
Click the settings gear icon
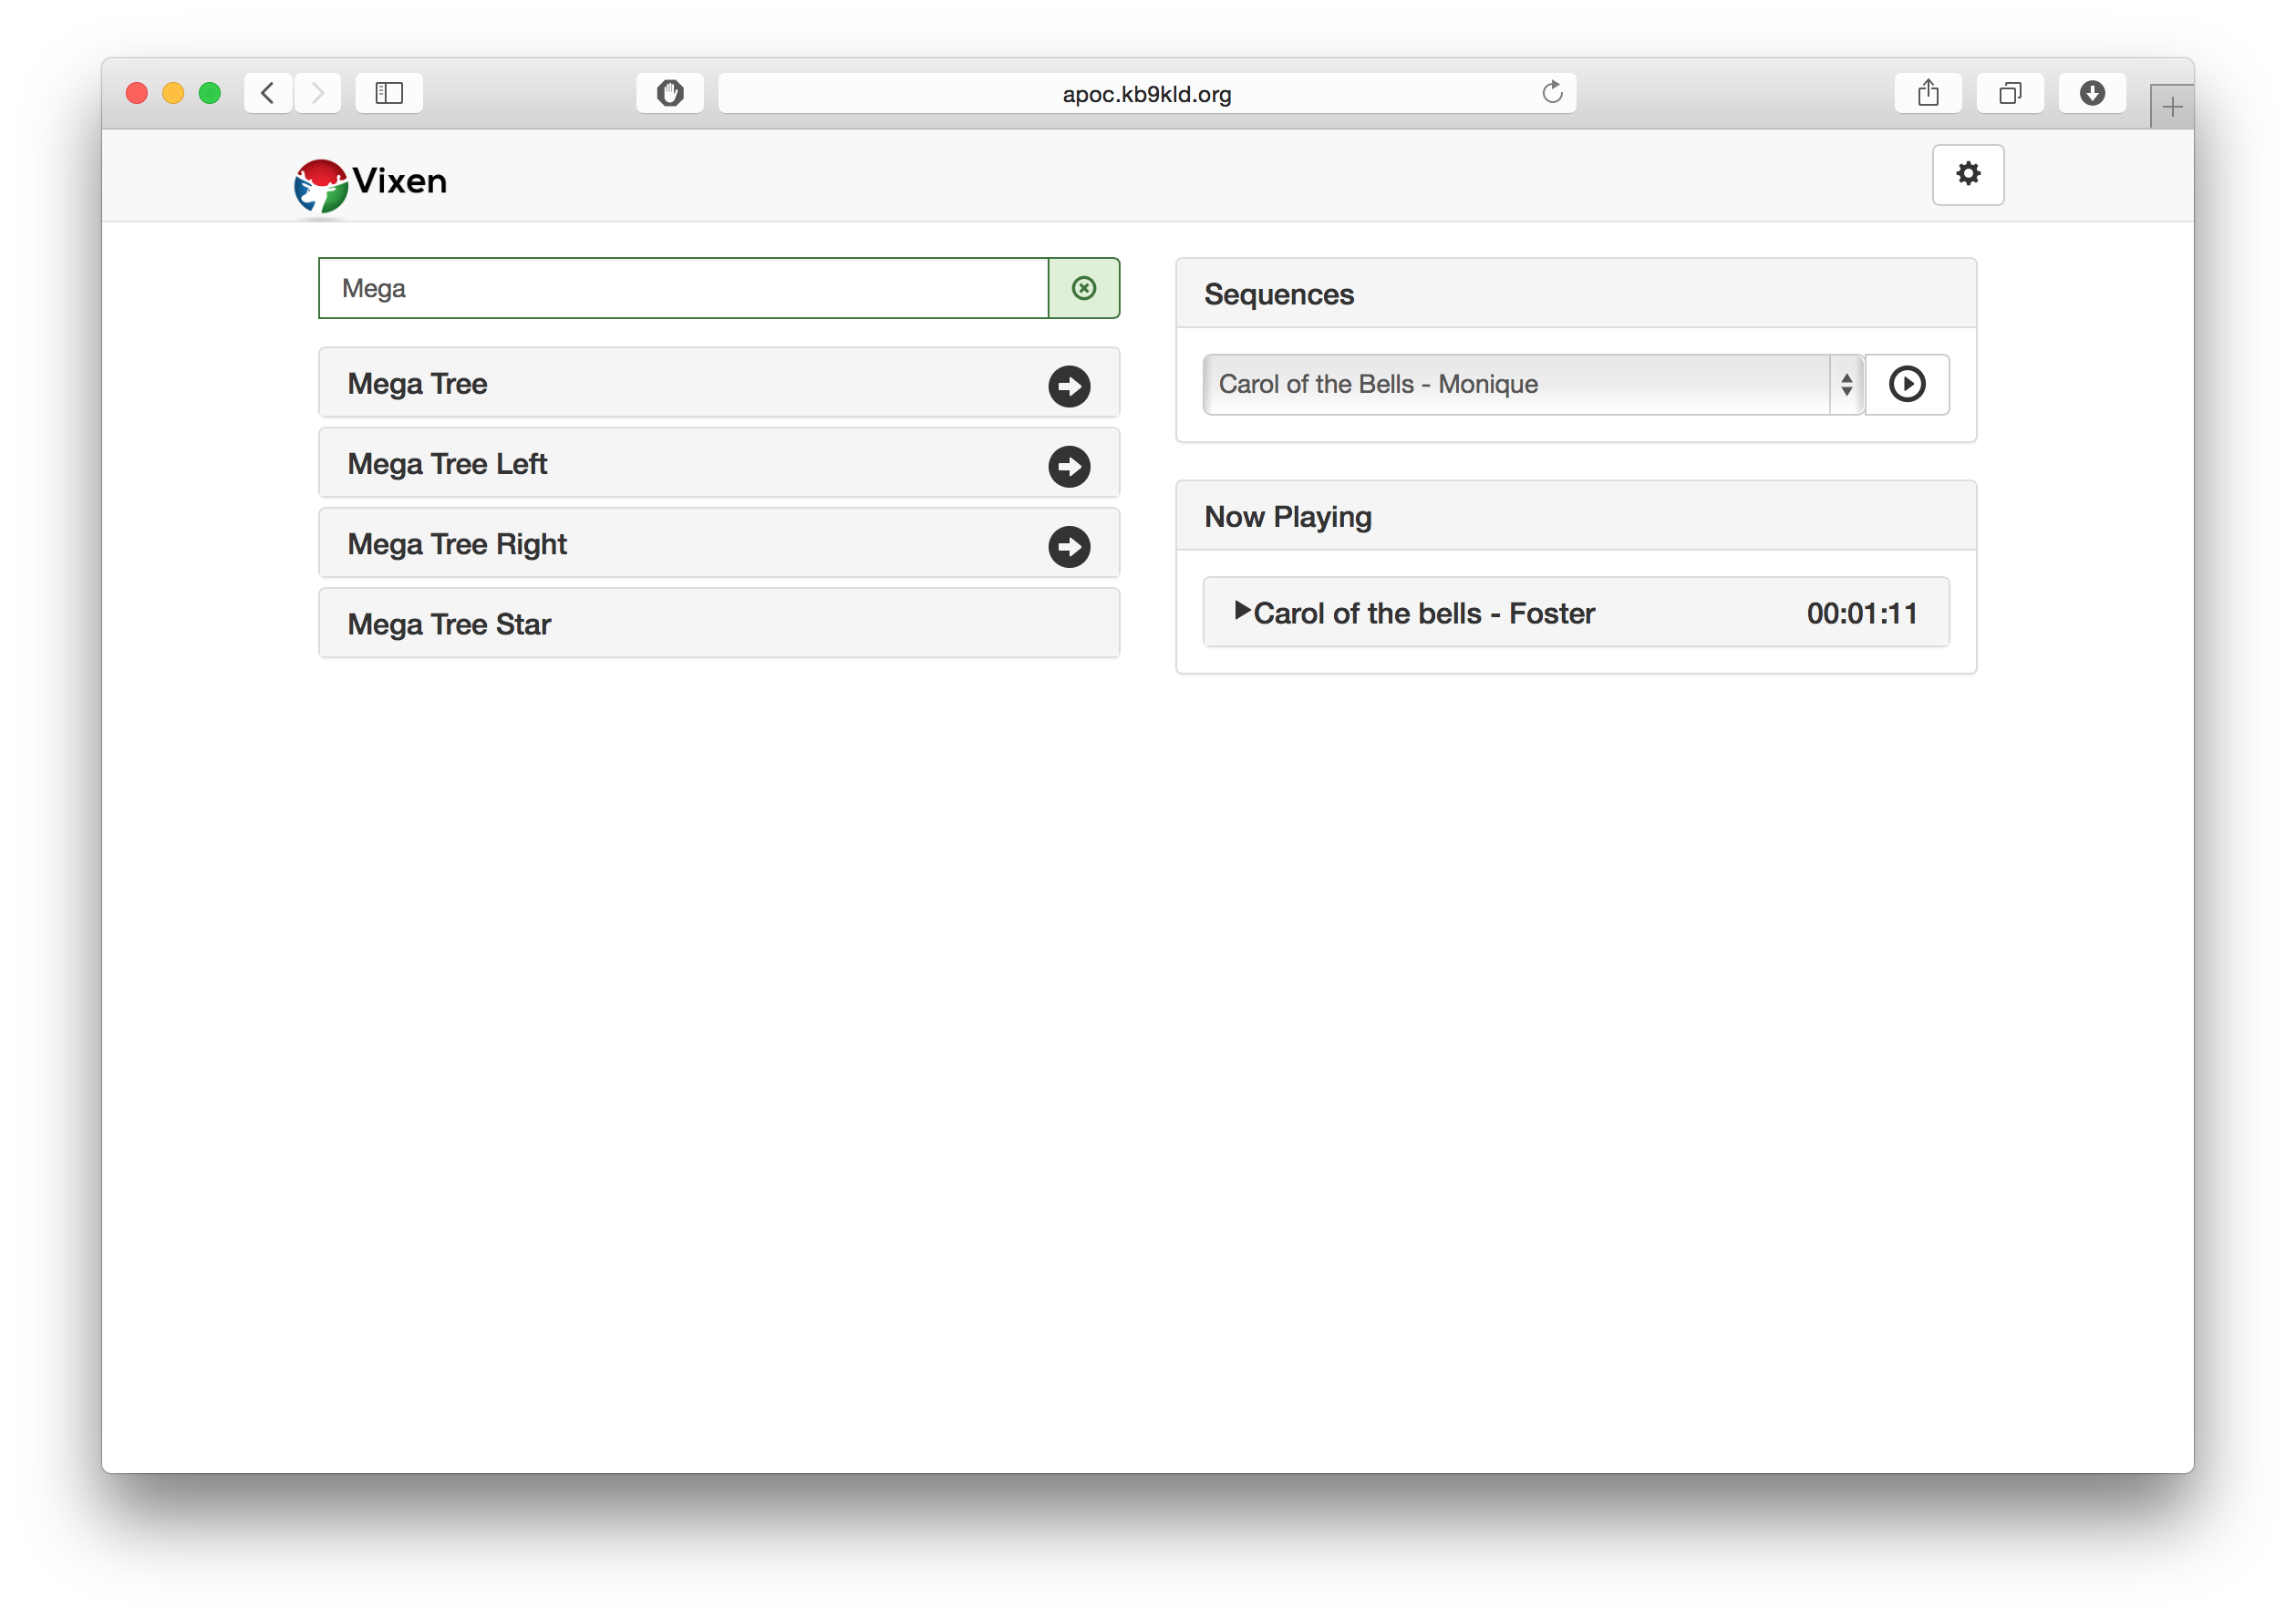pyautogui.click(x=1967, y=173)
